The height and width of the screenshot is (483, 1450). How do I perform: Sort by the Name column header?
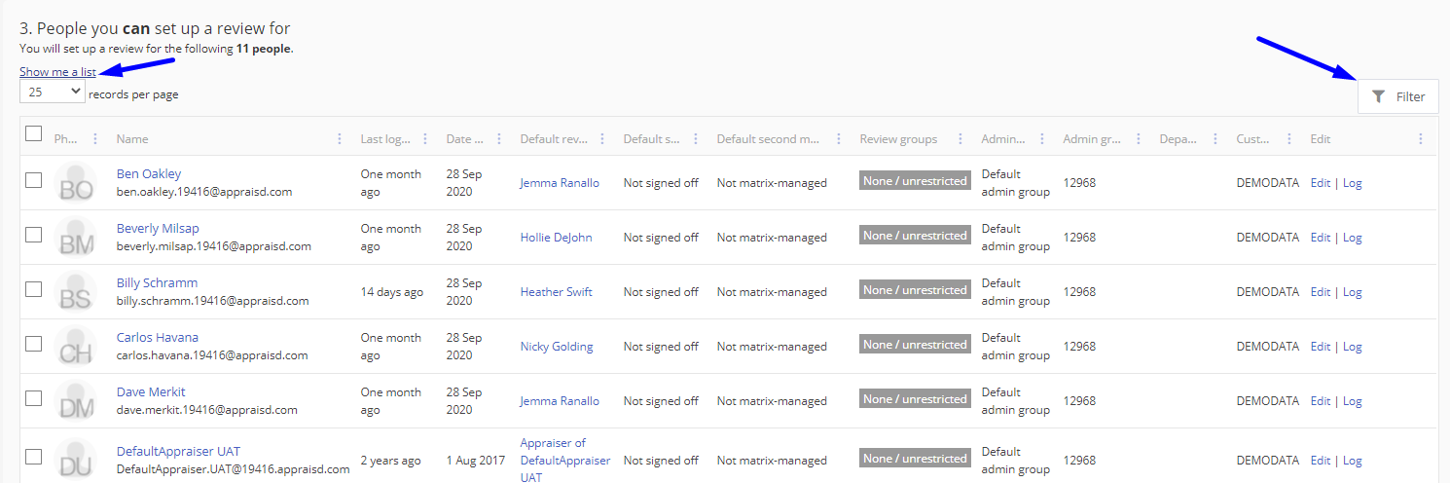(x=132, y=139)
